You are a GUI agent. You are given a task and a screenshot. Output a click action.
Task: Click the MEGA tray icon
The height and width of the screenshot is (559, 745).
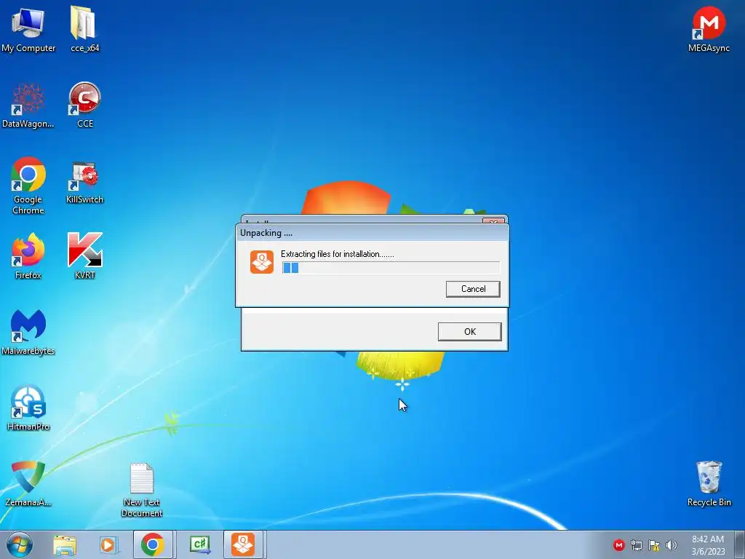click(618, 545)
